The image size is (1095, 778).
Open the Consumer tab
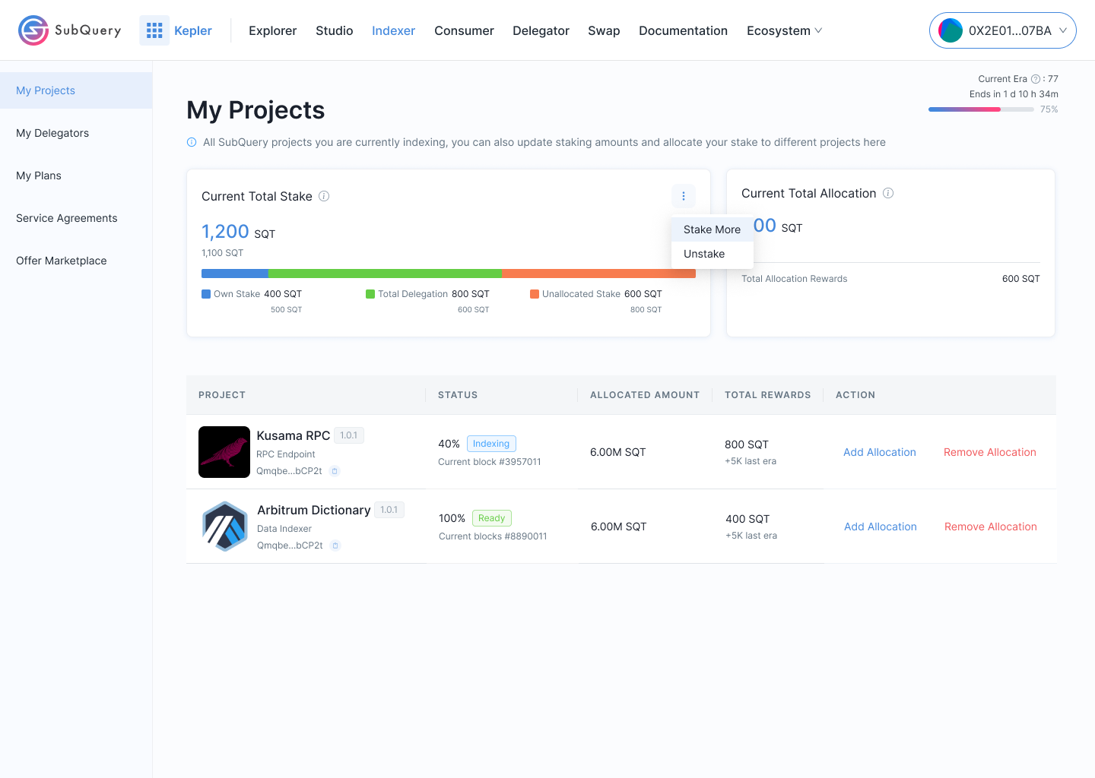pyautogui.click(x=464, y=30)
